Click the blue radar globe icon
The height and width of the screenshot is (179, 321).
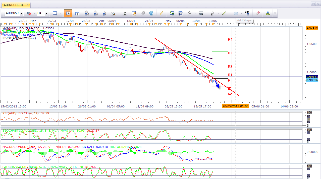click(x=151, y=13)
